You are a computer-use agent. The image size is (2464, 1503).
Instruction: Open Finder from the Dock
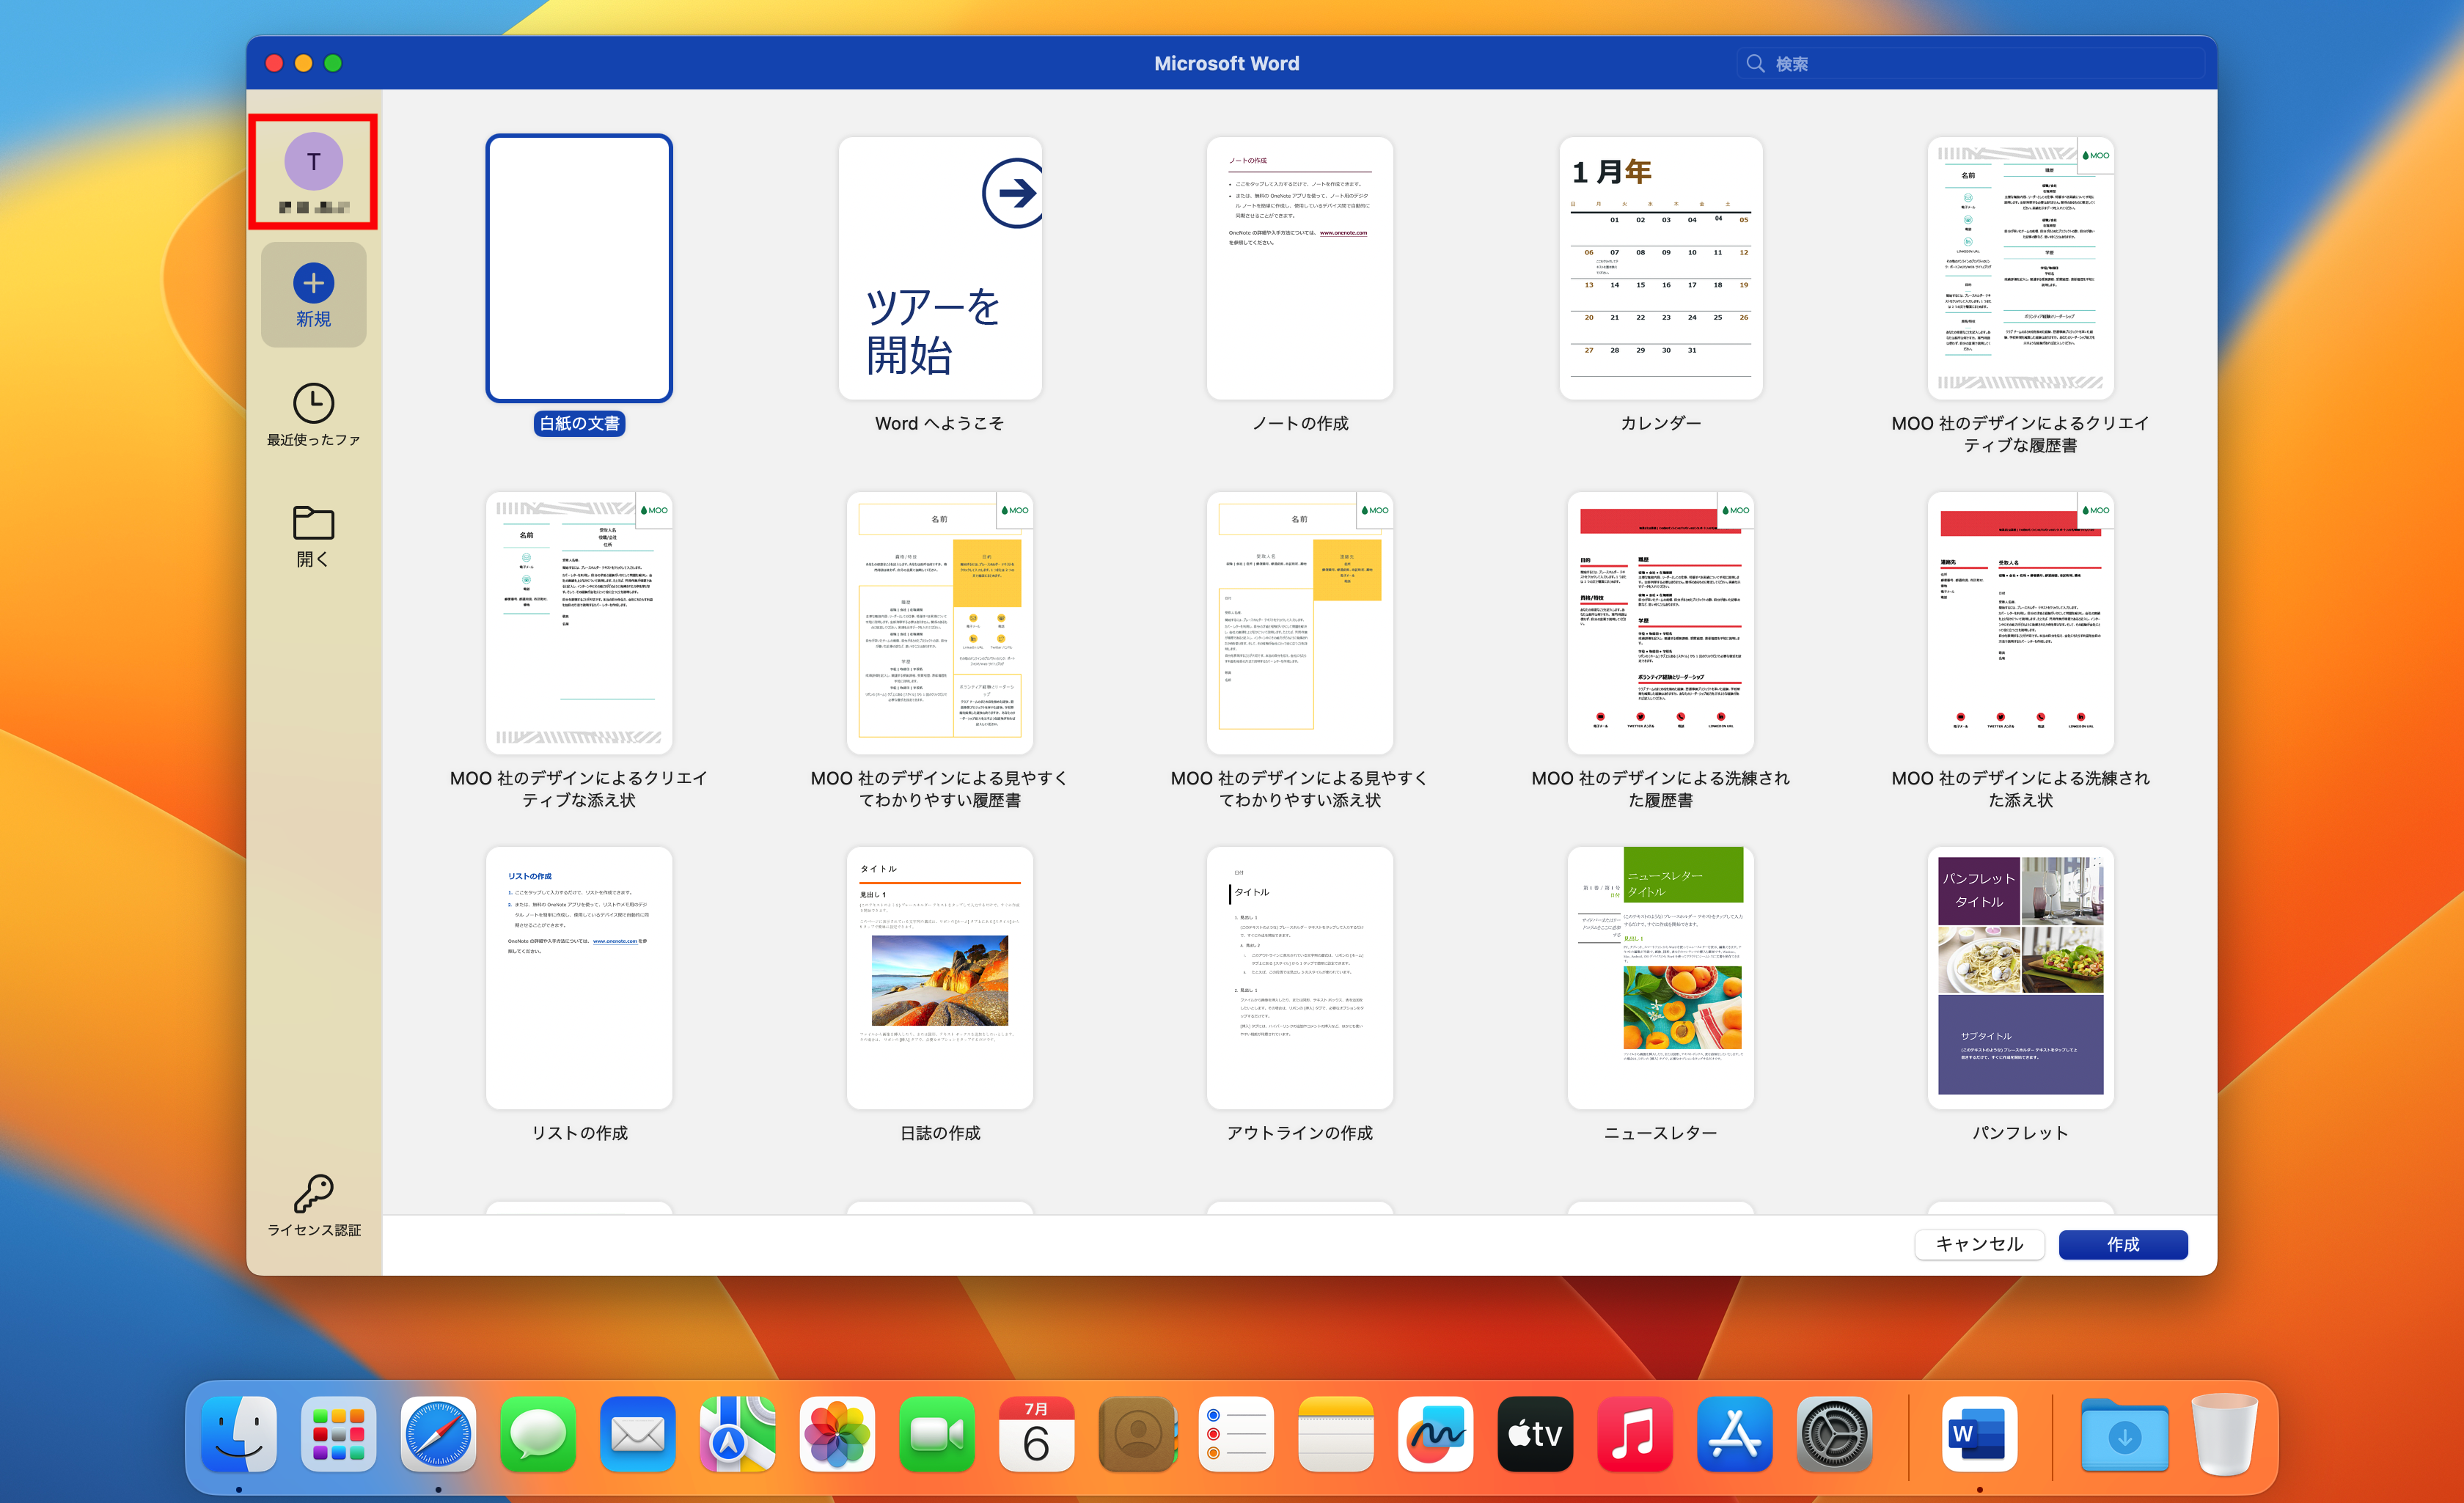239,1434
